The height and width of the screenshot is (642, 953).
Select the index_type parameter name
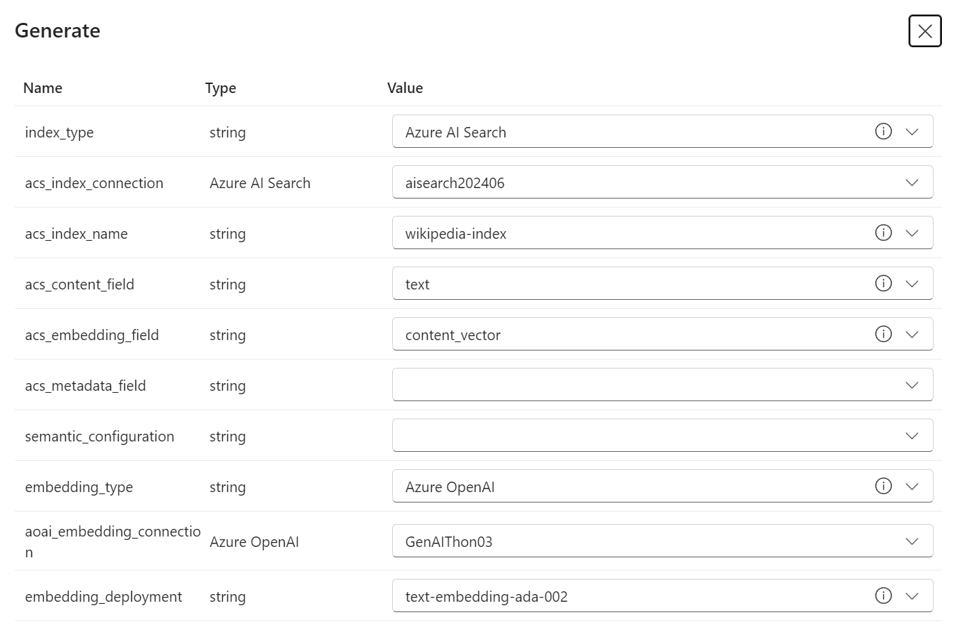click(59, 133)
